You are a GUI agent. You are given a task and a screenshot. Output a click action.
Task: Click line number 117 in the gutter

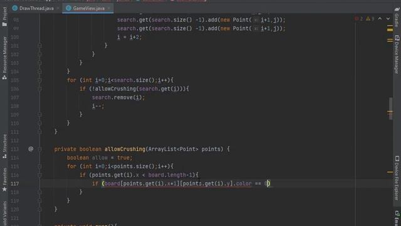15,183
